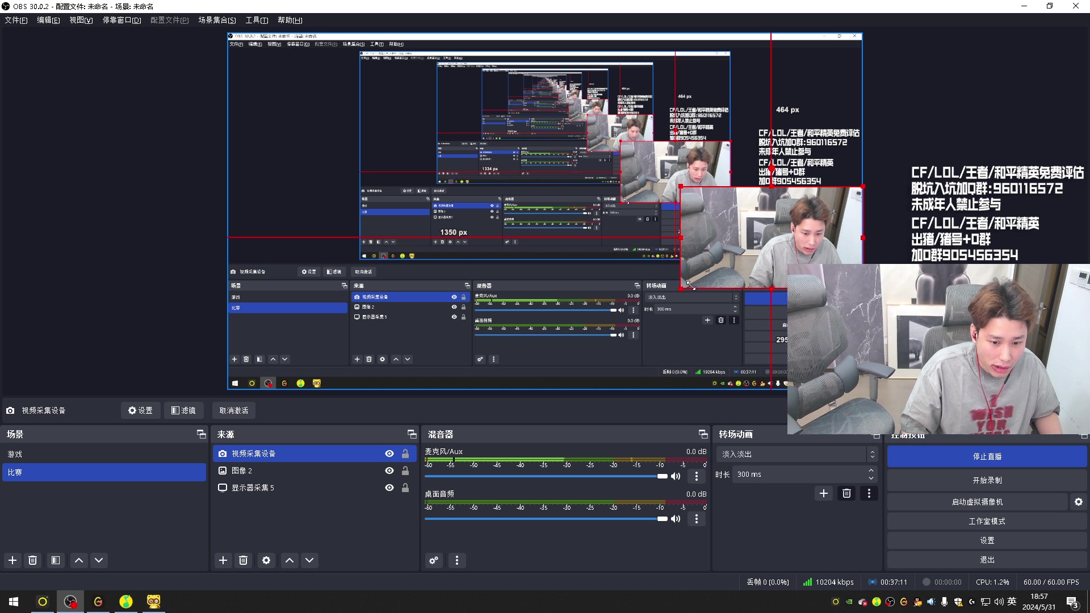Hide the 视频采集设备 source
Image resolution: width=1090 pixels, height=613 pixels.
coord(389,454)
